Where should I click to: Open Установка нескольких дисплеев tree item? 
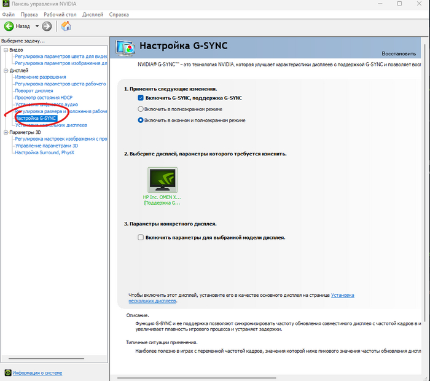[x=51, y=125]
